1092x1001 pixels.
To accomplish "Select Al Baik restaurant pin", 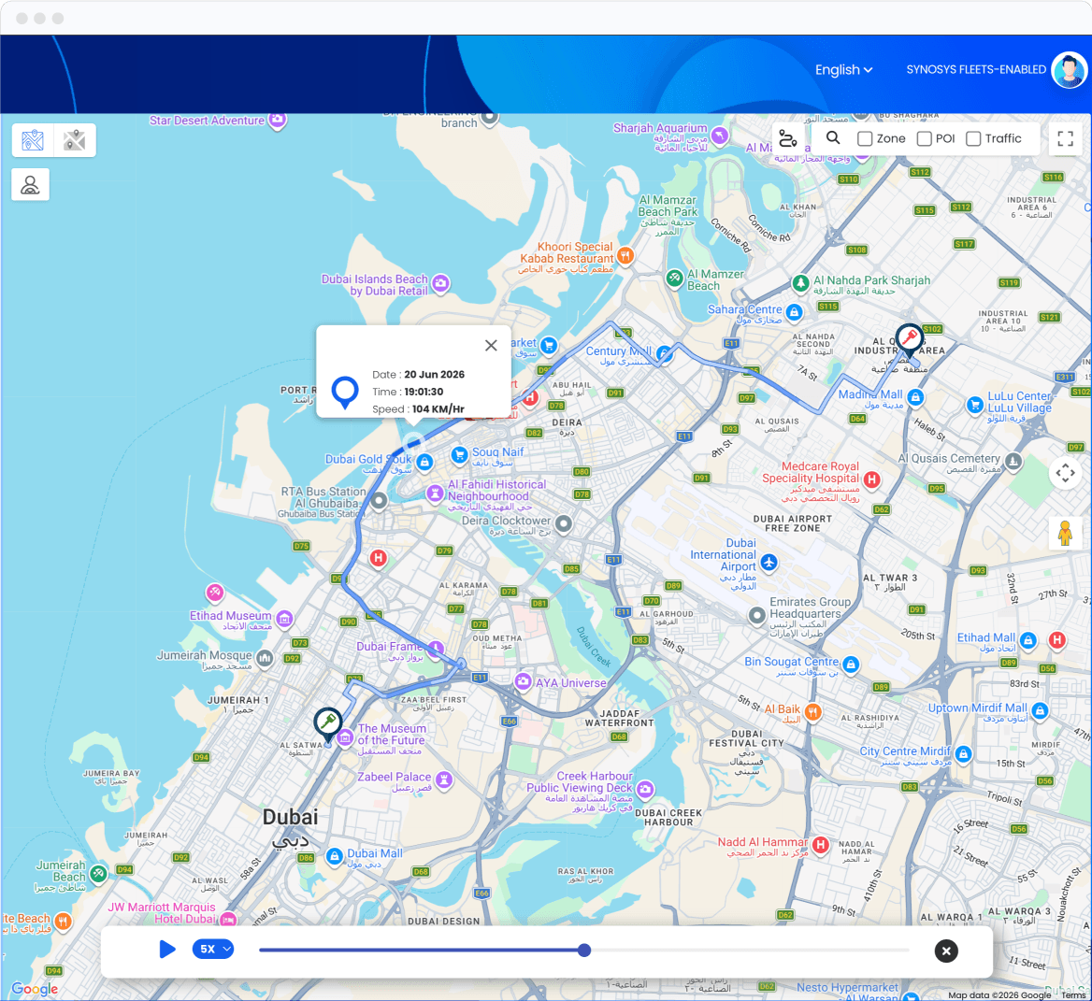I will [812, 711].
